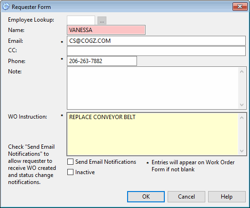Click the Note scrollbar up arrow

(x=242, y=72)
